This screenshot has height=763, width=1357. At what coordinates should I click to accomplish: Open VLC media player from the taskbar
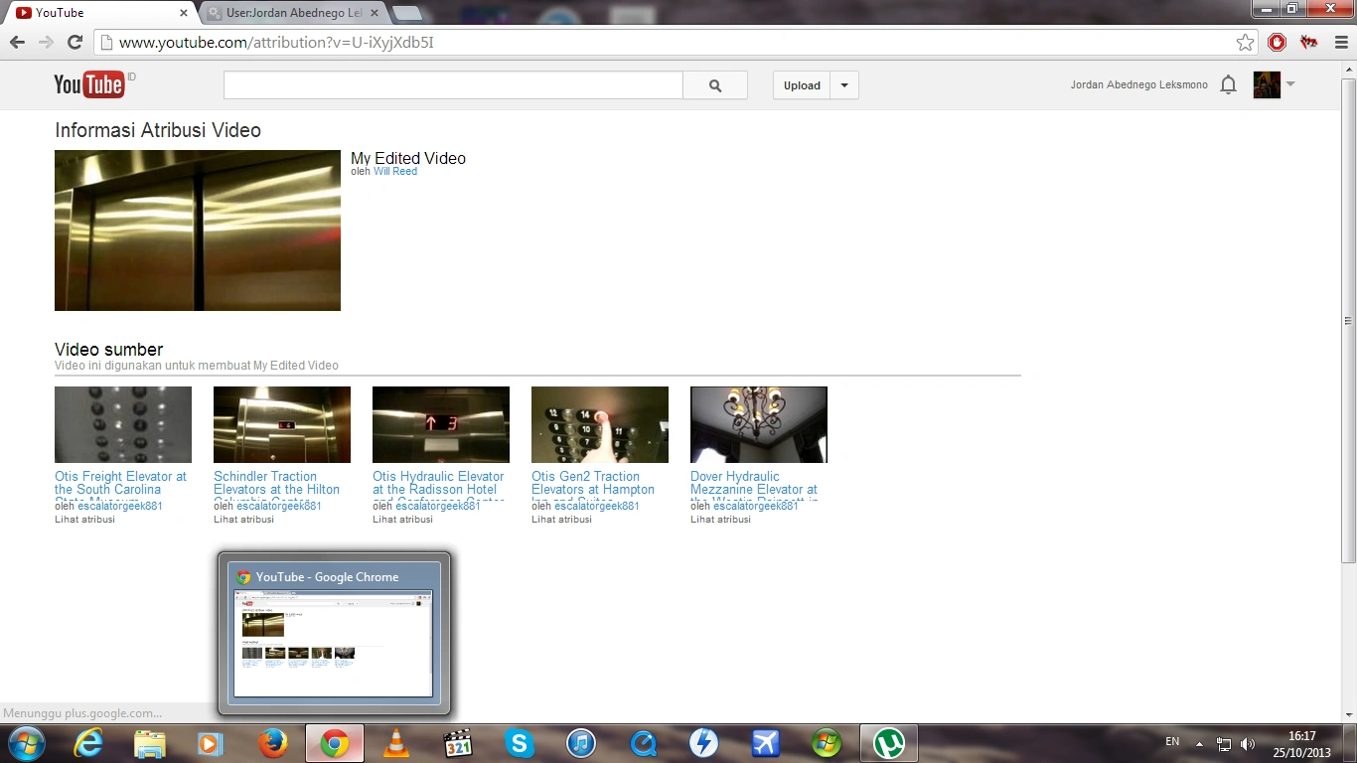tap(395, 743)
